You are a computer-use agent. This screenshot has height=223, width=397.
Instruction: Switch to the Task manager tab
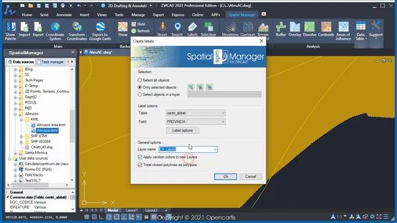click(x=50, y=62)
